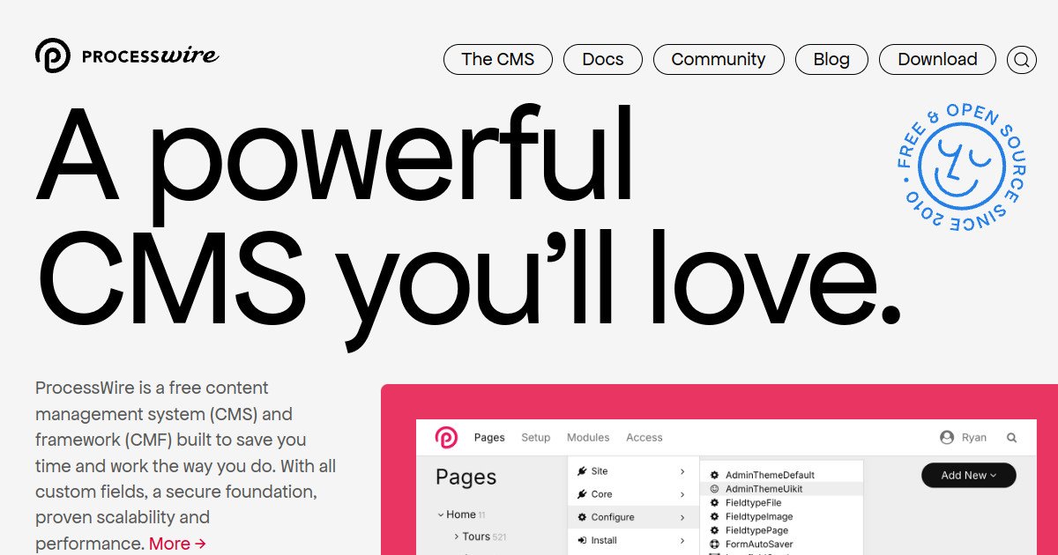Click the Download navigation button

tap(937, 60)
